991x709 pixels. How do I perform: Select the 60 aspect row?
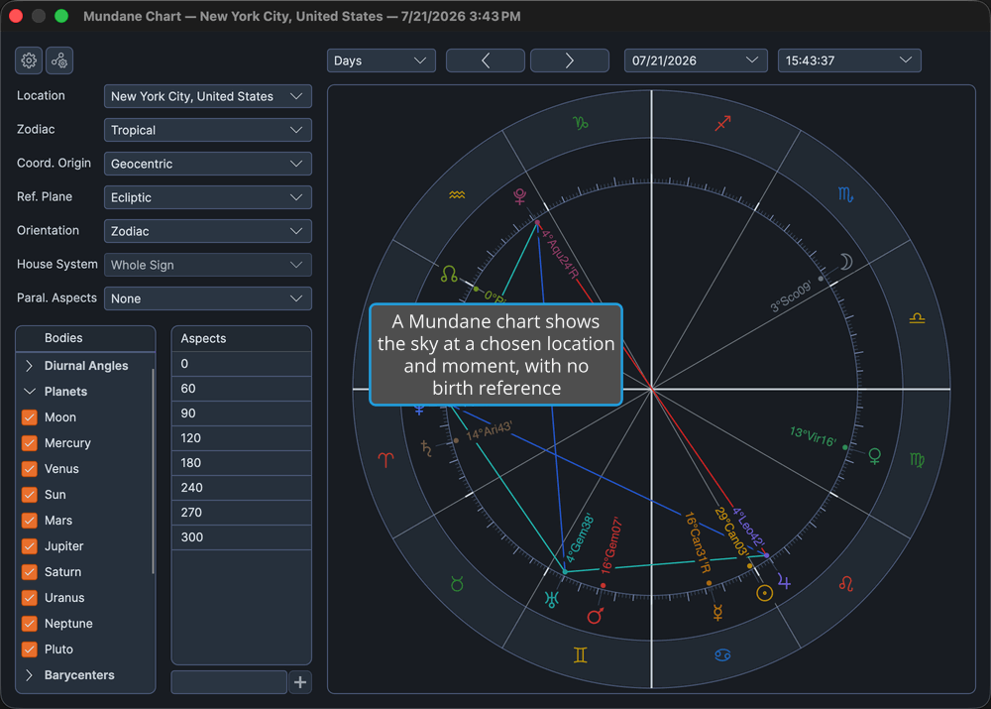[242, 389]
